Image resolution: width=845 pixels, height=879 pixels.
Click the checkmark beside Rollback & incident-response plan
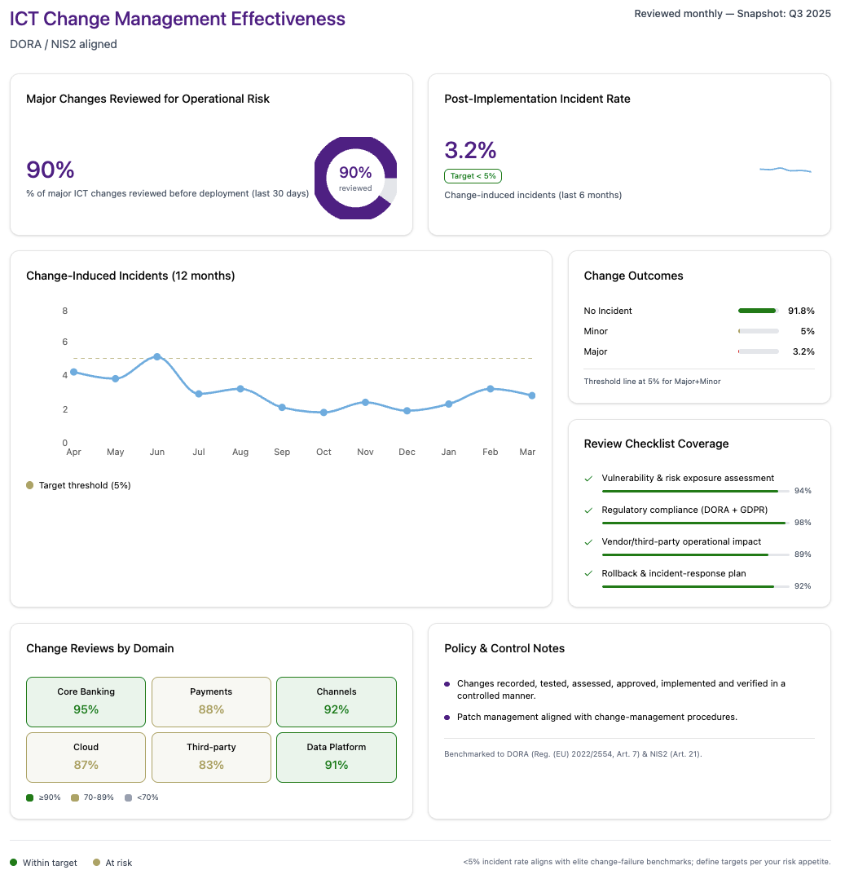(x=588, y=574)
